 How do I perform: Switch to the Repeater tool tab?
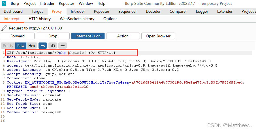pos(102,11)
